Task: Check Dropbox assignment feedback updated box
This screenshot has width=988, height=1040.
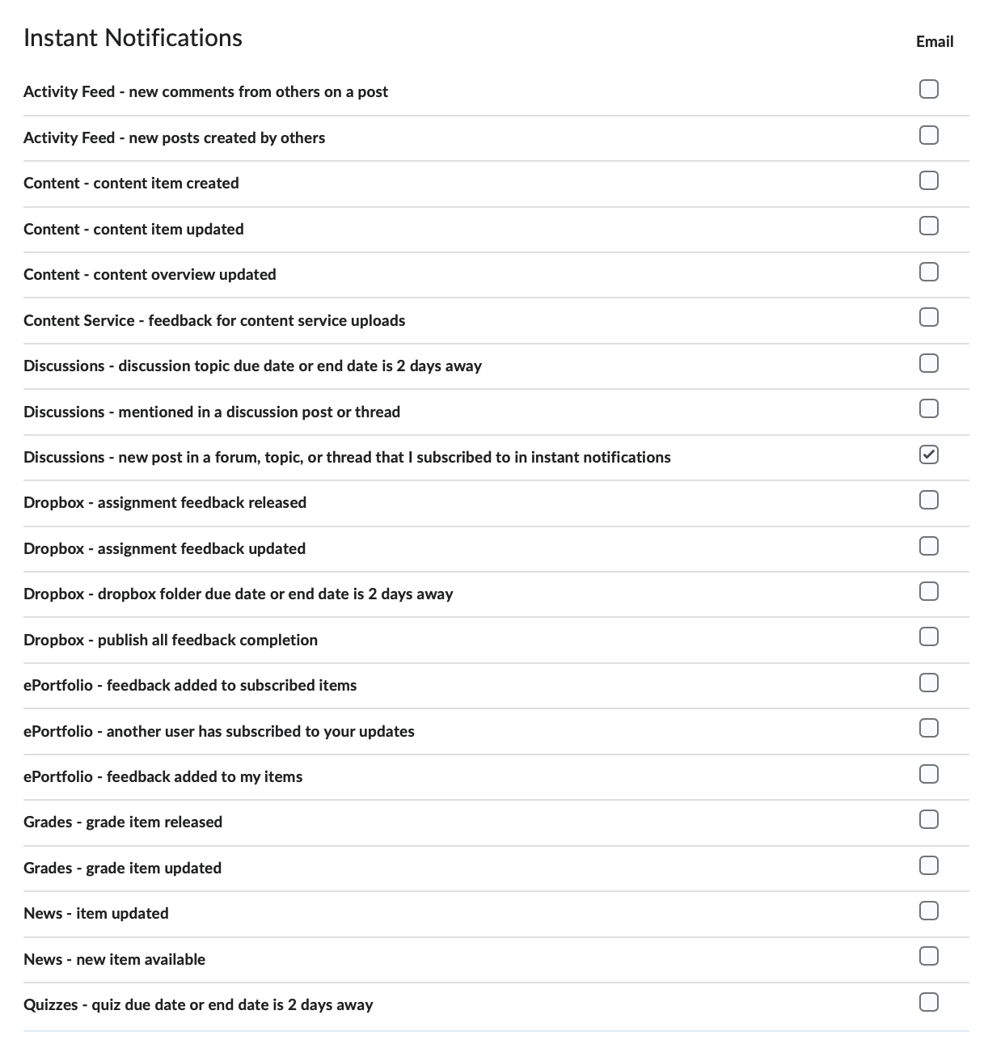Action: tap(928, 546)
